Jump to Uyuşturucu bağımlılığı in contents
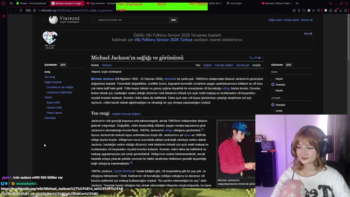Viewport: 350px width, 197px height. tap(59, 92)
